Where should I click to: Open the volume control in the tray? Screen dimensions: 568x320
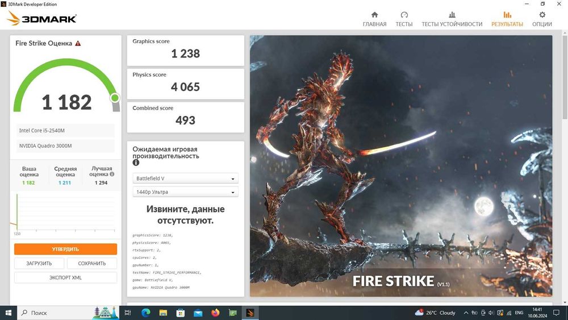click(491, 313)
